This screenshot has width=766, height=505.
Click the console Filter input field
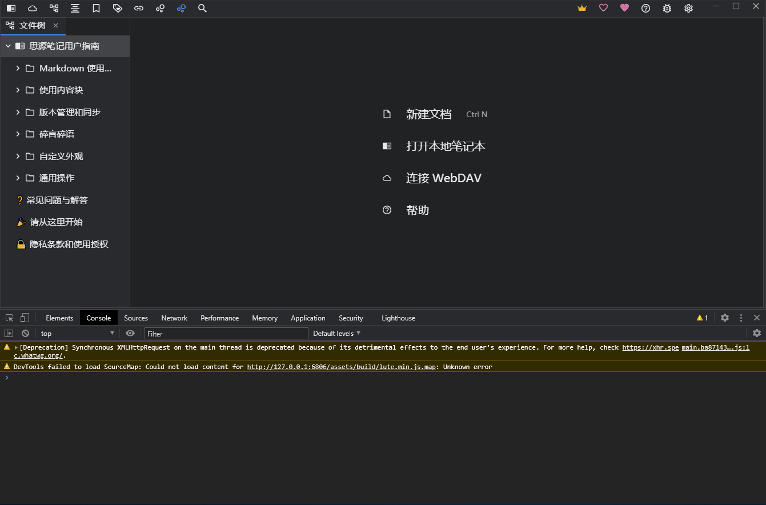[226, 334]
